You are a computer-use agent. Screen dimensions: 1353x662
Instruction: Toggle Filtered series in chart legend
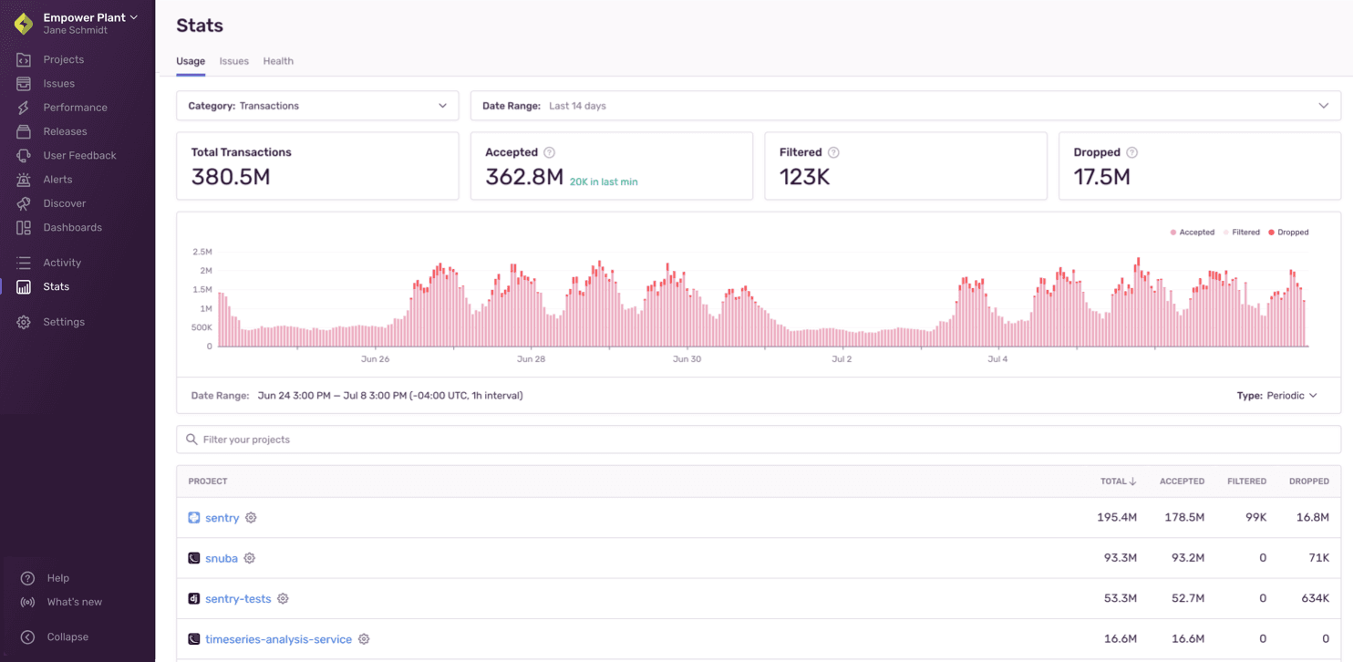(1242, 233)
